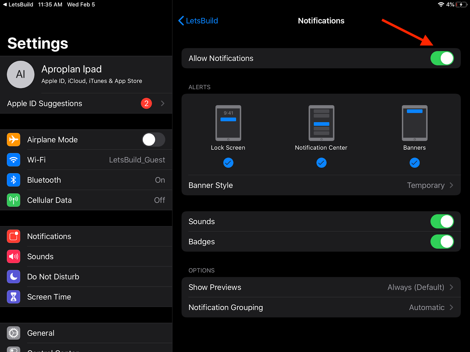Open Notification Grouping options chevron
470x352 pixels.
(x=451, y=307)
